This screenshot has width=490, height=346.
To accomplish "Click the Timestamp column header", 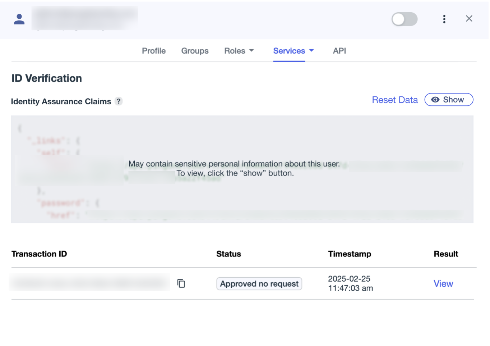I will point(349,254).
